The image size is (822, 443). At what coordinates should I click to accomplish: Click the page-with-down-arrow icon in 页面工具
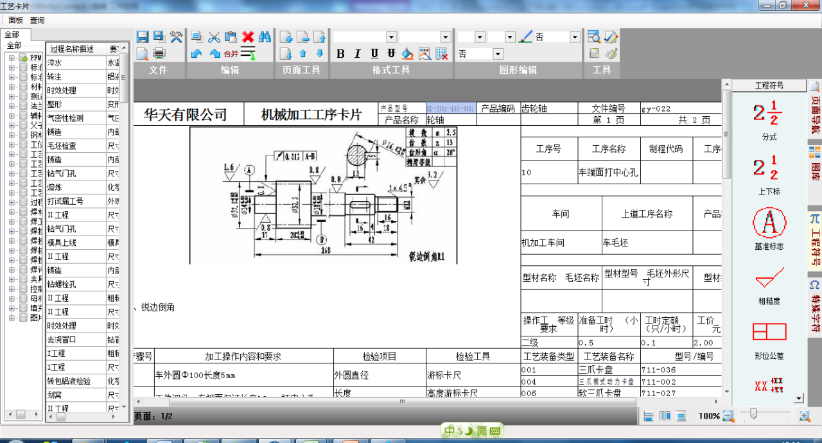(x=286, y=53)
